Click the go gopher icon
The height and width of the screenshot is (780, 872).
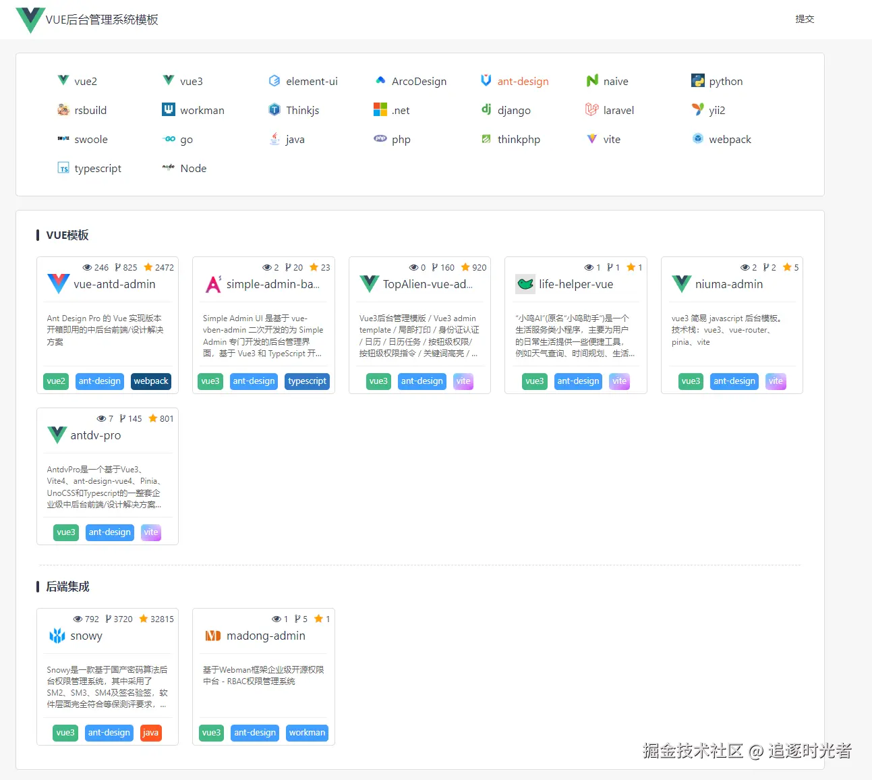pos(169,138)
